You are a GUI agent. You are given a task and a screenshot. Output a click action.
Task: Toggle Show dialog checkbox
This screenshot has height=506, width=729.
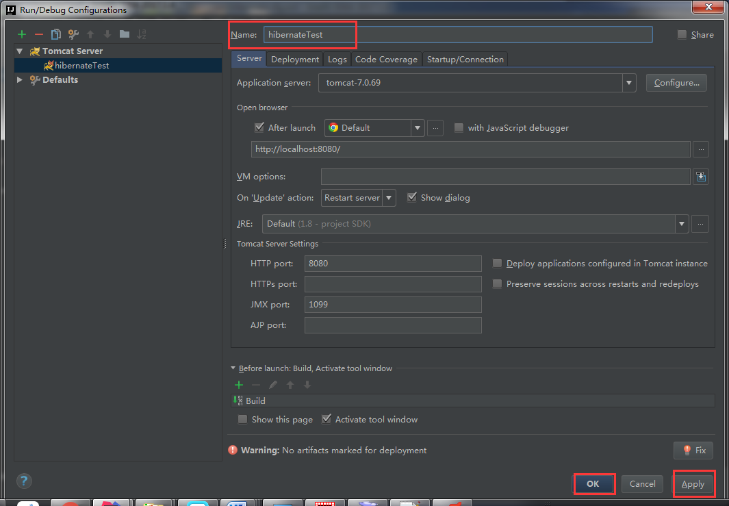(412, 197)
